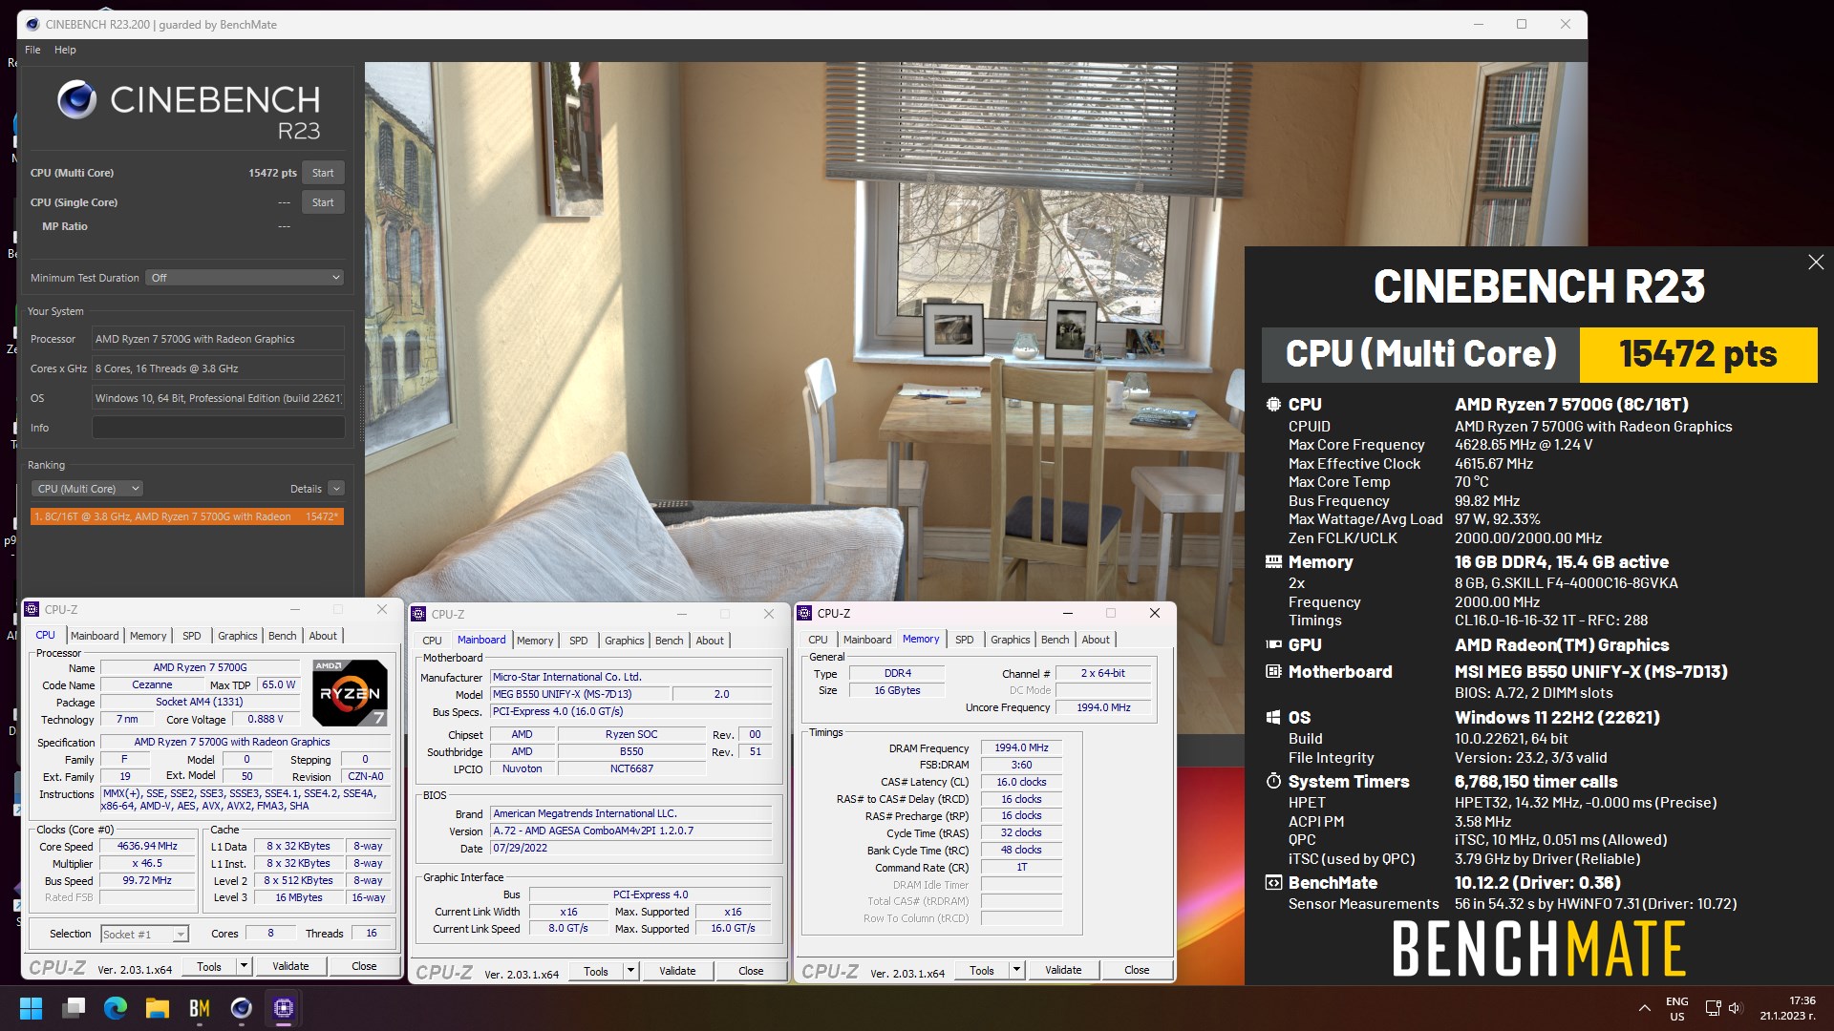Viewport: 1834px width, 1031px height.
Task: Open Graphics tab in Mainboard CPU-Z window
Action: [x=624, y=641]
